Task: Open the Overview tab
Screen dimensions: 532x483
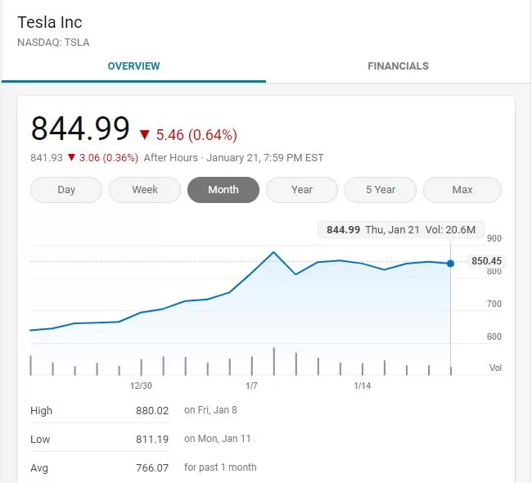Action: point(133,65)
